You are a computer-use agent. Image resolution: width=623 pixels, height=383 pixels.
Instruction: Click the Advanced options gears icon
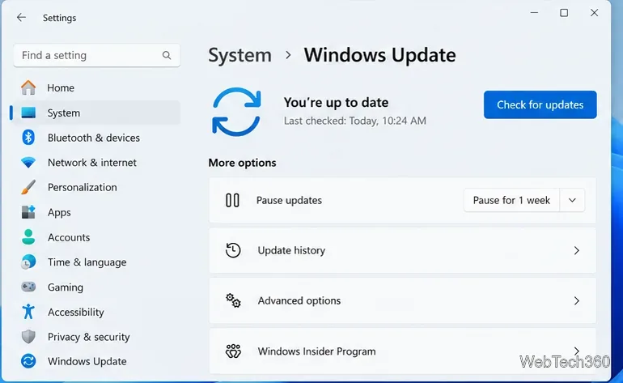(x=233, y=300)
